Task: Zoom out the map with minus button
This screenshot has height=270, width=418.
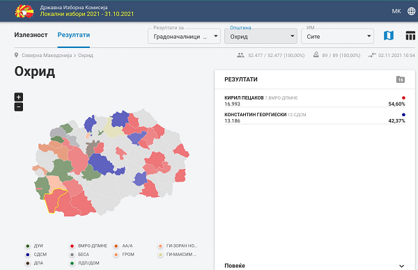Action: point(19,107)
